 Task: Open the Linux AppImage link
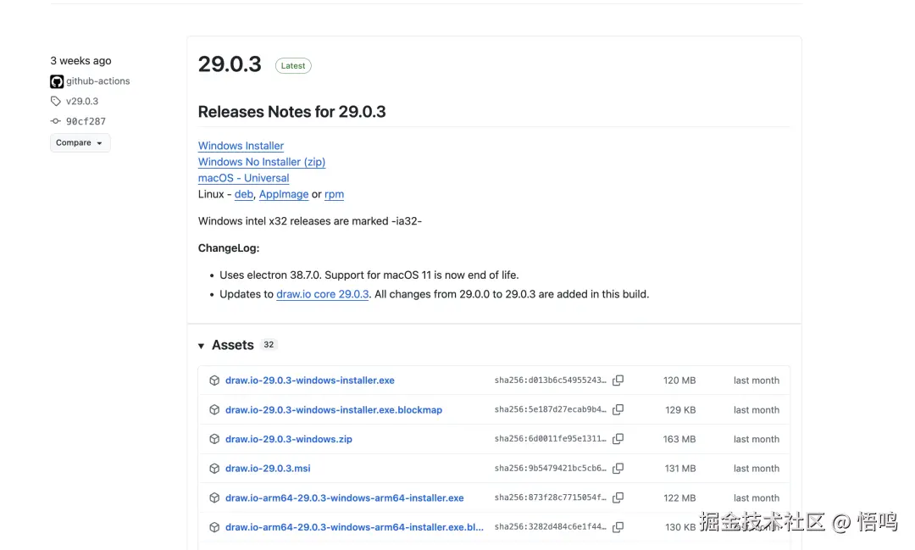coord(284,194)
